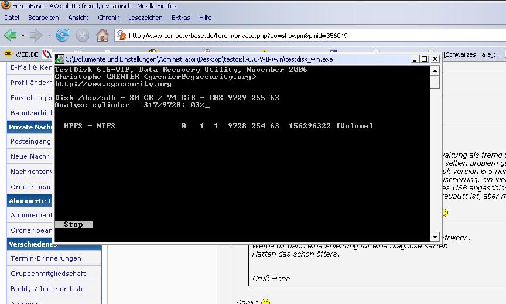Open Abonnements sidebar link
506x304 pixels.
click(30, 215)
